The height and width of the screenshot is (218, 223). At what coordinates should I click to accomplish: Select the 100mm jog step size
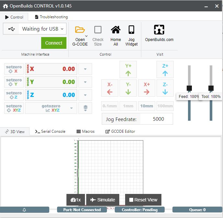[x=165, y=106]
